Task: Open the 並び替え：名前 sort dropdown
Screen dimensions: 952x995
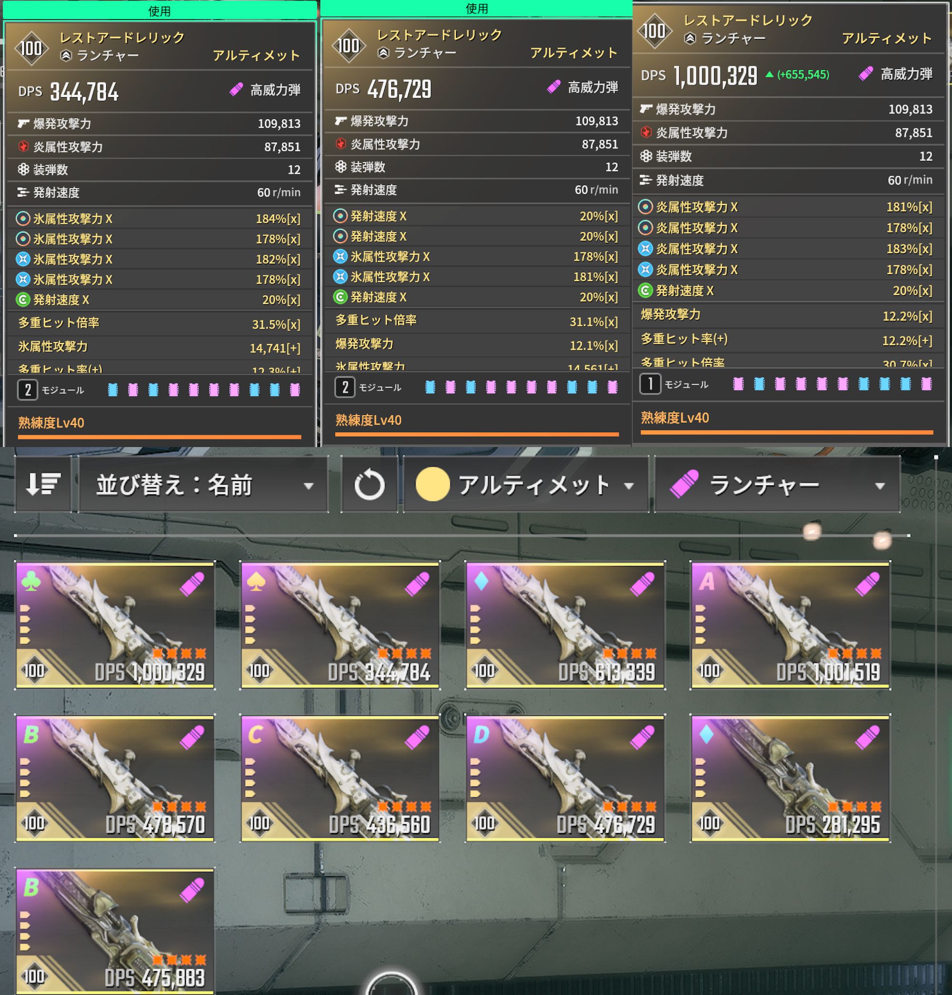Action: pos(204,484)
